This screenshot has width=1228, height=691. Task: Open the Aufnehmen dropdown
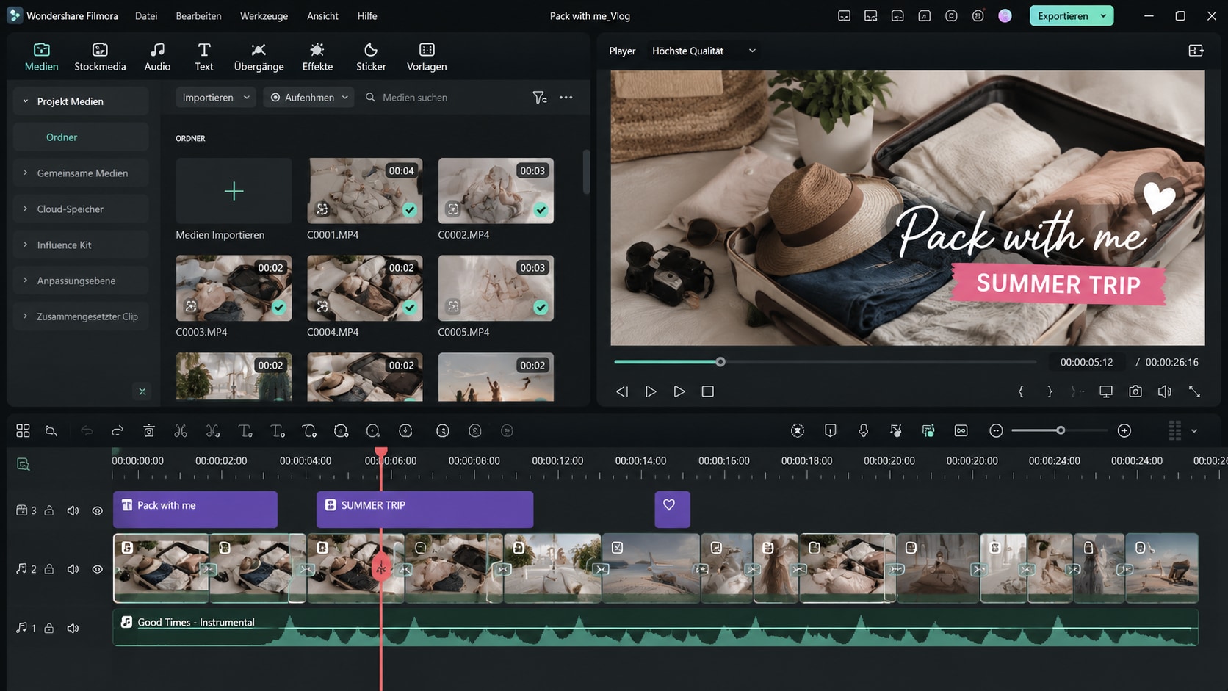308,97
